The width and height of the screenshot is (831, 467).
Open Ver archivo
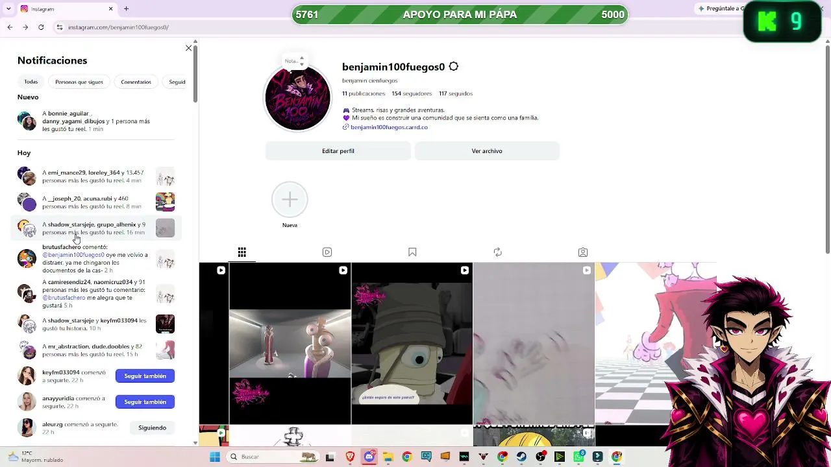(x=487, y=151)
